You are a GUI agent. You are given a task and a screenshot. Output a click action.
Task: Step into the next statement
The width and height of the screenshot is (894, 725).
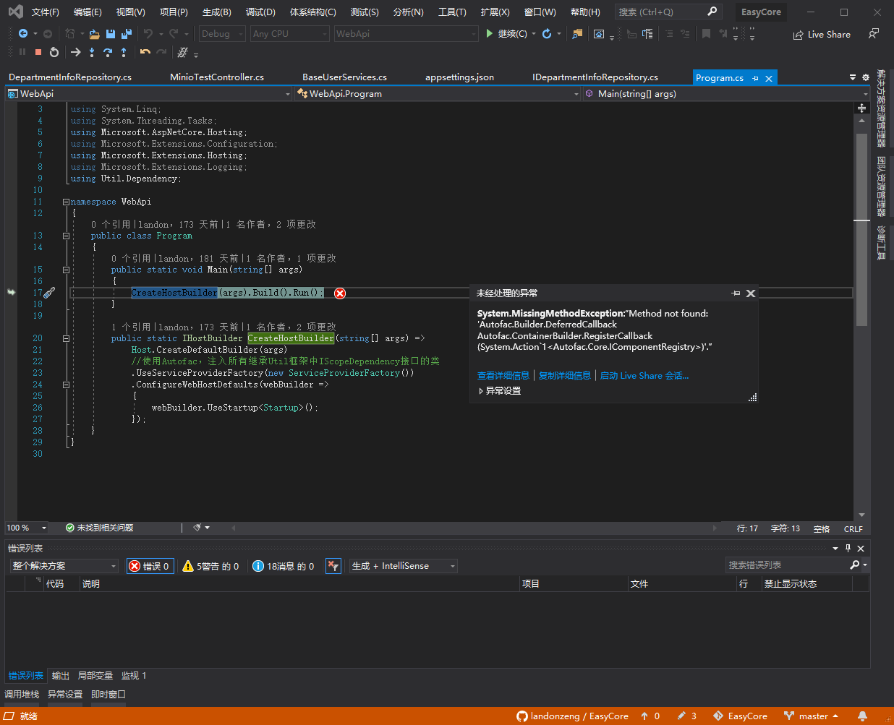(x=92, y=52)
